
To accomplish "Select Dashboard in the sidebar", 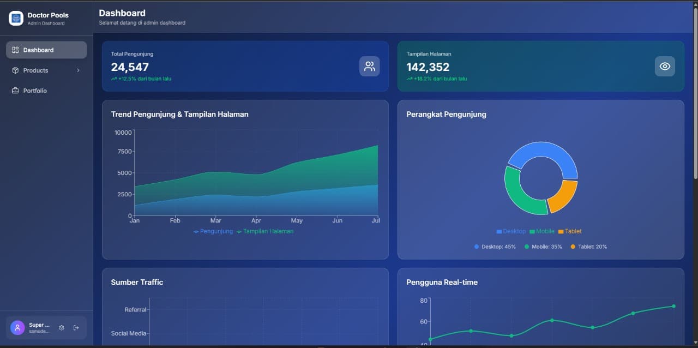I will pyautogui.click(x=38, y=50).
